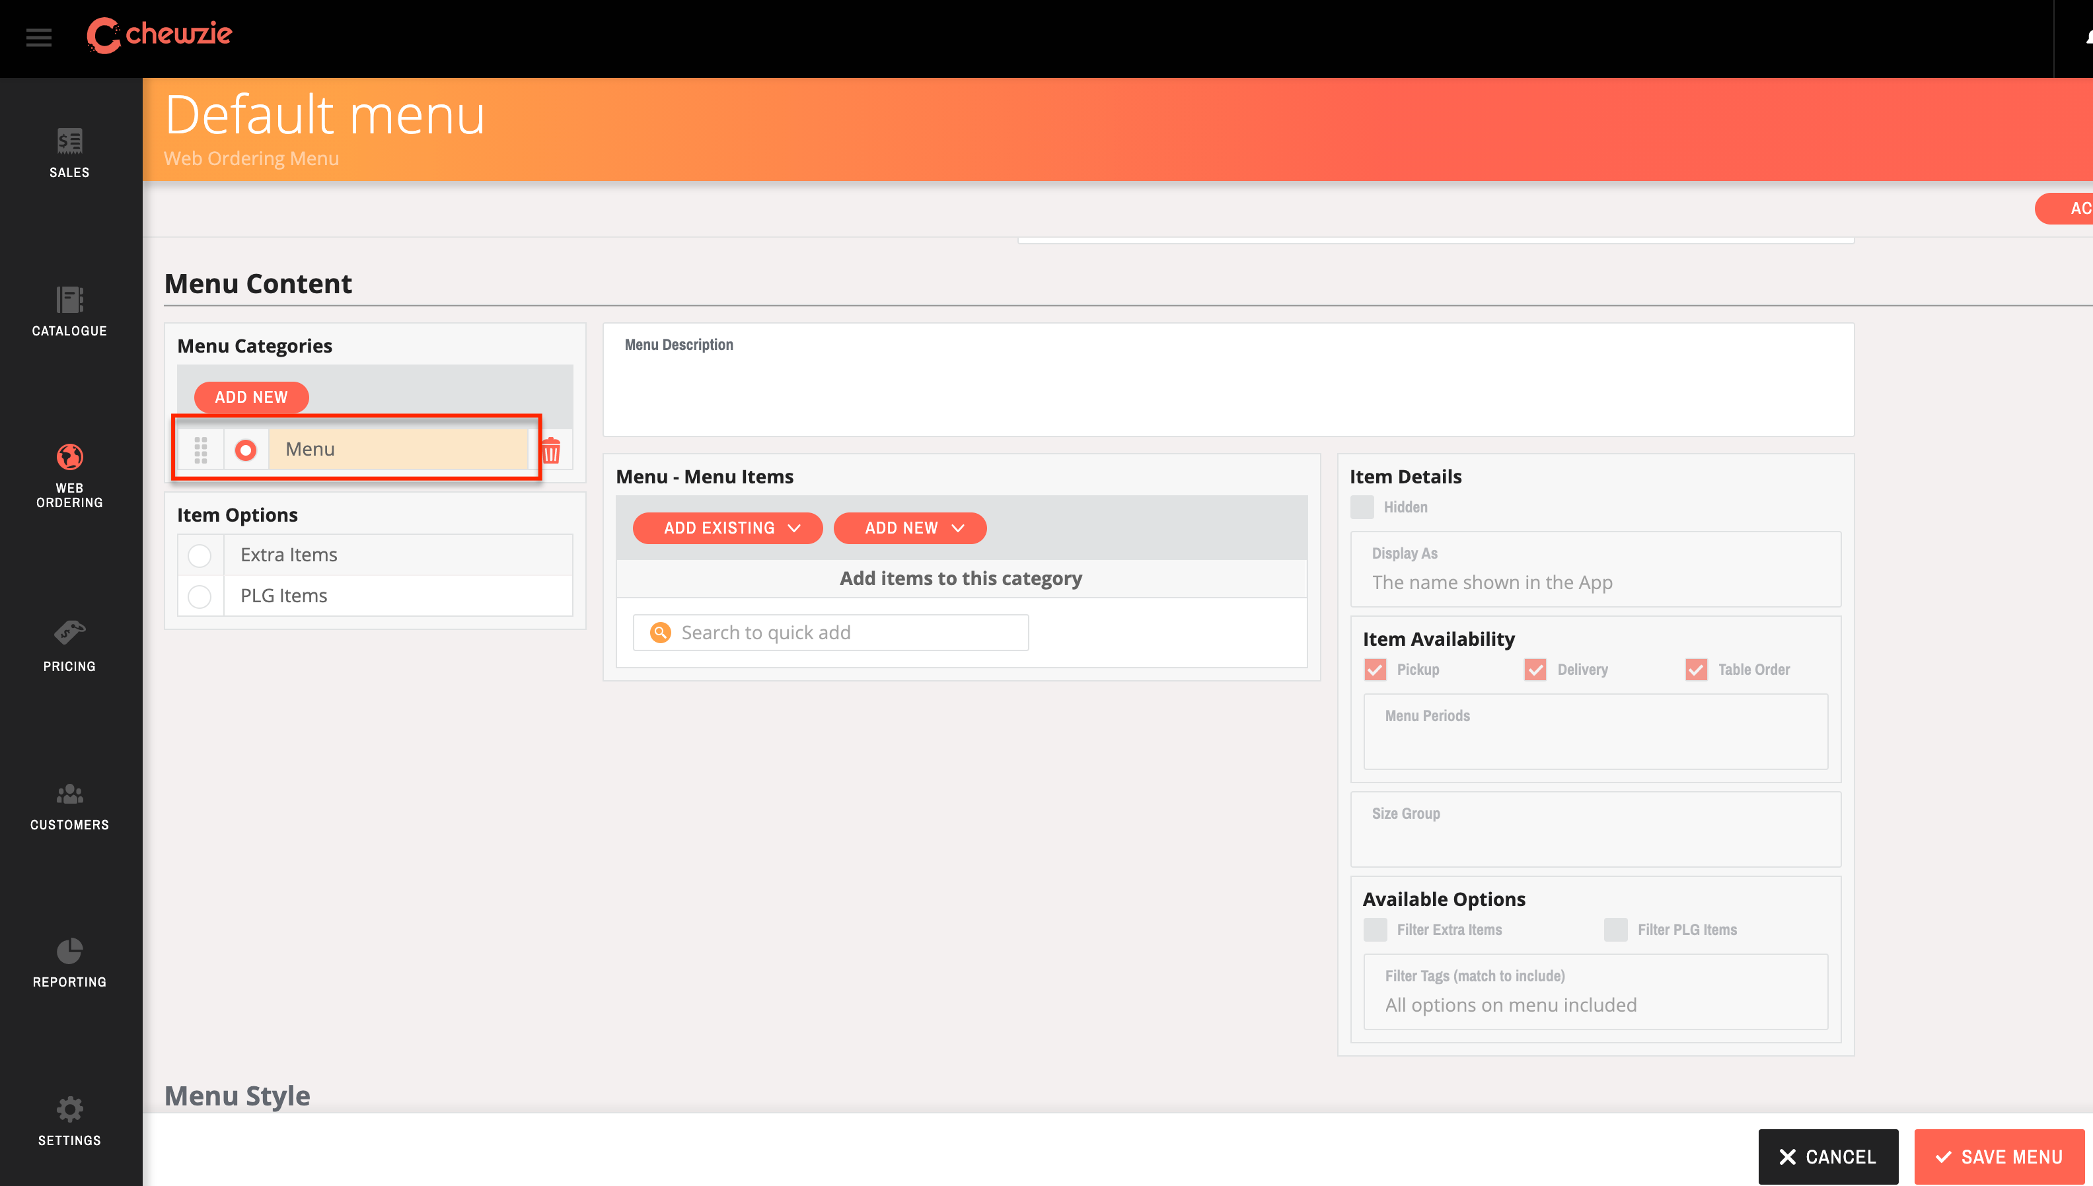Image resolution: width=2093 pixels, height=1186 pixels.
Task: Add a new menu category
Action: point(251,398)
